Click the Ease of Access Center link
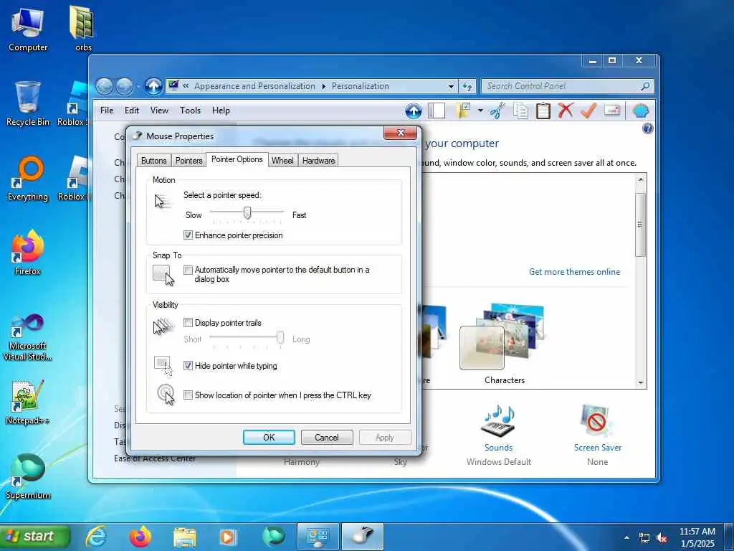 tap(155, 458)
